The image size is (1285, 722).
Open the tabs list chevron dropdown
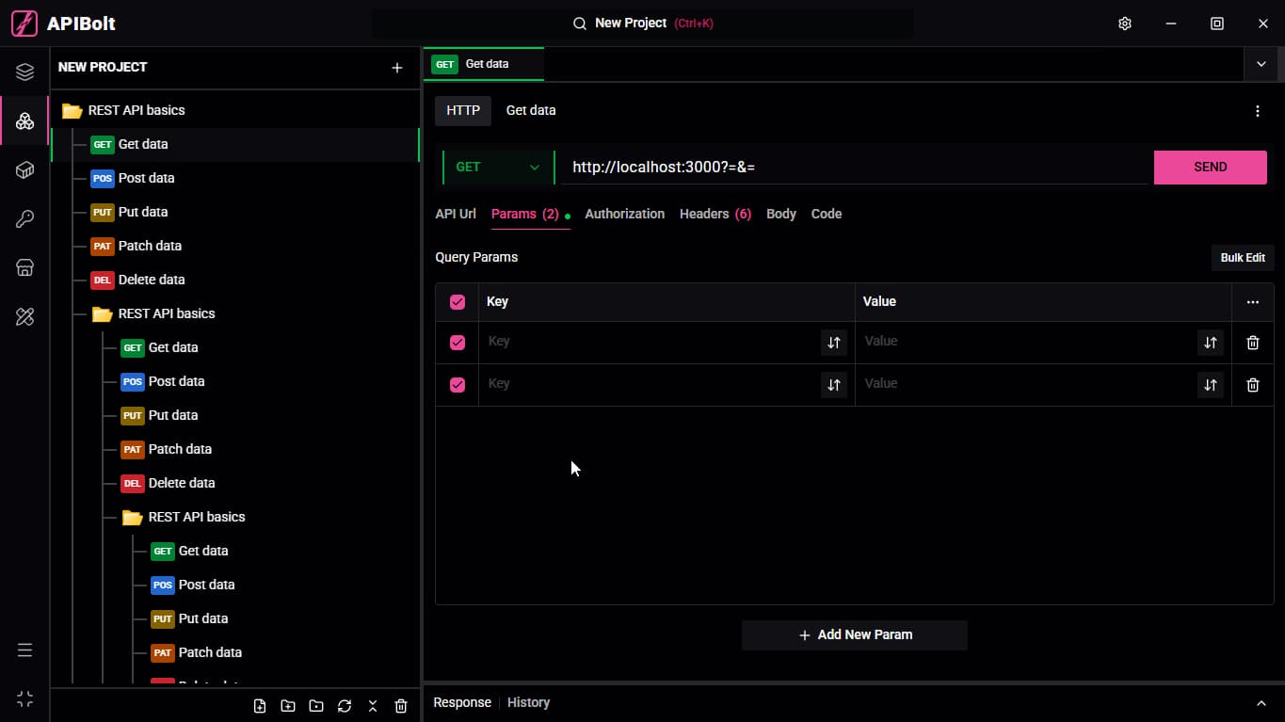(1261, 64)
